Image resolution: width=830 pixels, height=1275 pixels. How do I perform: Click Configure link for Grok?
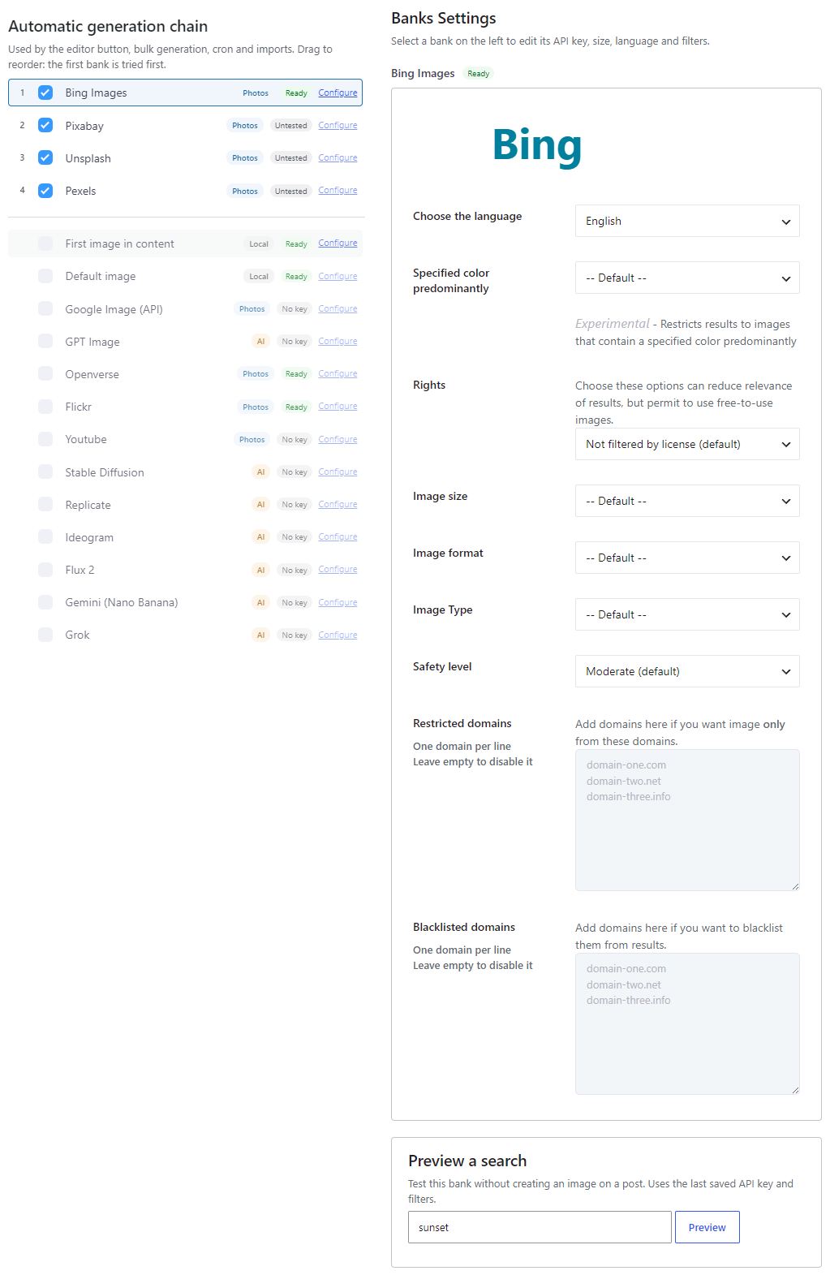pos(338,635)
